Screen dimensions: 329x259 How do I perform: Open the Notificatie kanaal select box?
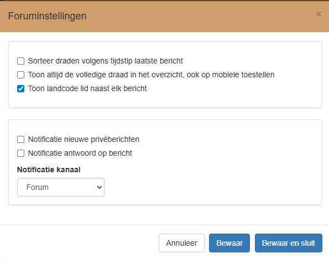61,187
